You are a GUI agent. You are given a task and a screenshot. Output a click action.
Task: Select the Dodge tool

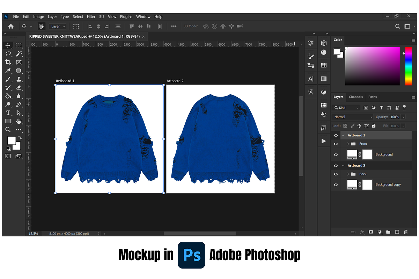click(8, 104)
